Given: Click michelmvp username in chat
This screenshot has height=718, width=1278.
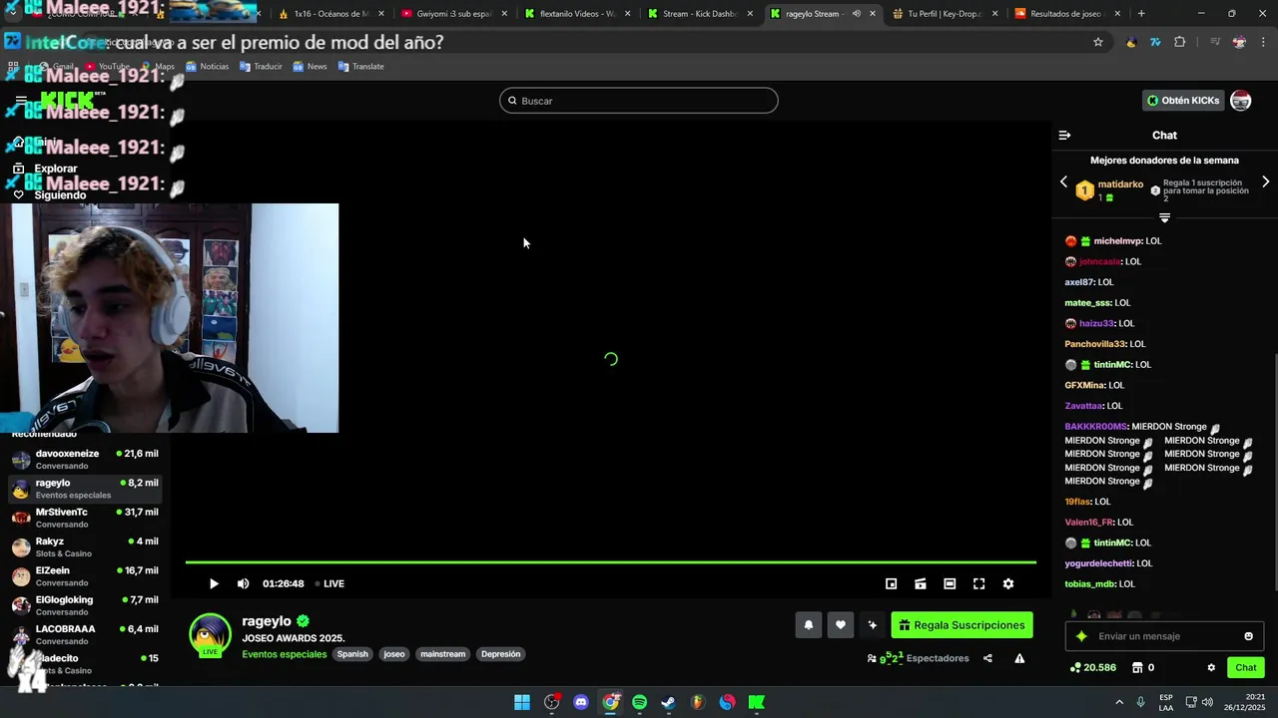Looking at the screenshot, I should 1117,241.
